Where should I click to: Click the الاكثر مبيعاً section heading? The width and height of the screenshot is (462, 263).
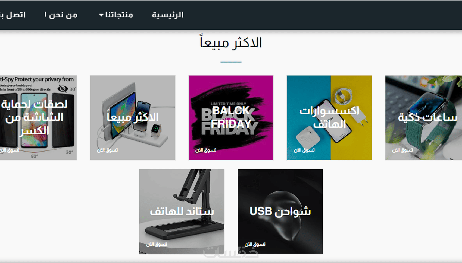tap(231, 43)
